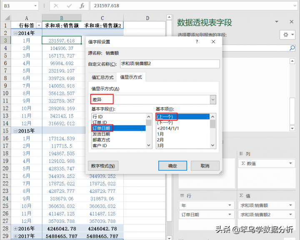Switch to the 值汇总方式 tab

coord(102,77)
